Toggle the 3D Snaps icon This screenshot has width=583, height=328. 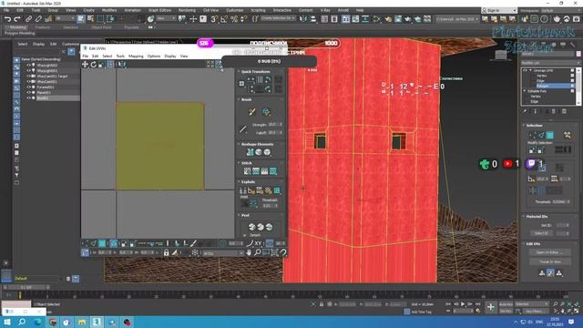point(214,18)
